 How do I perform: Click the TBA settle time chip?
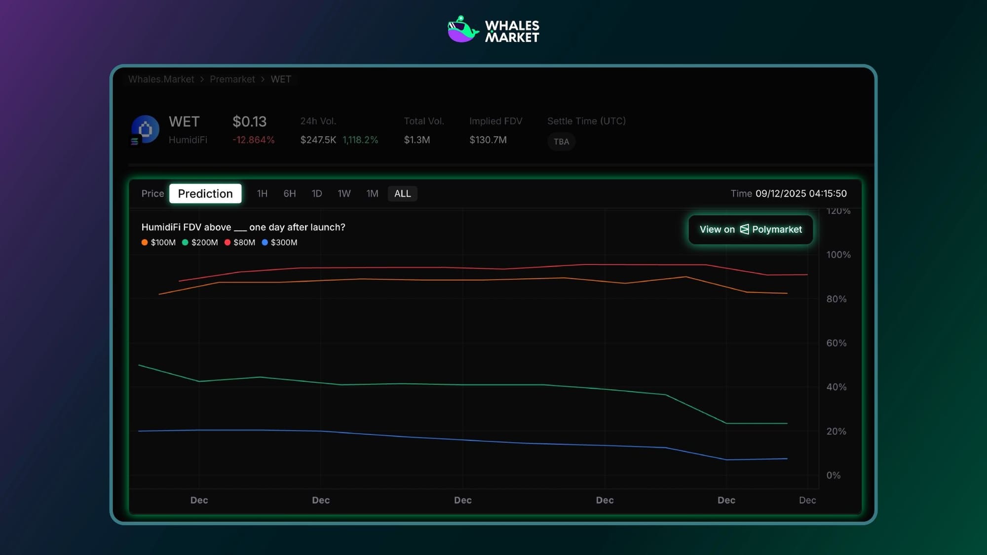[561, 142]
